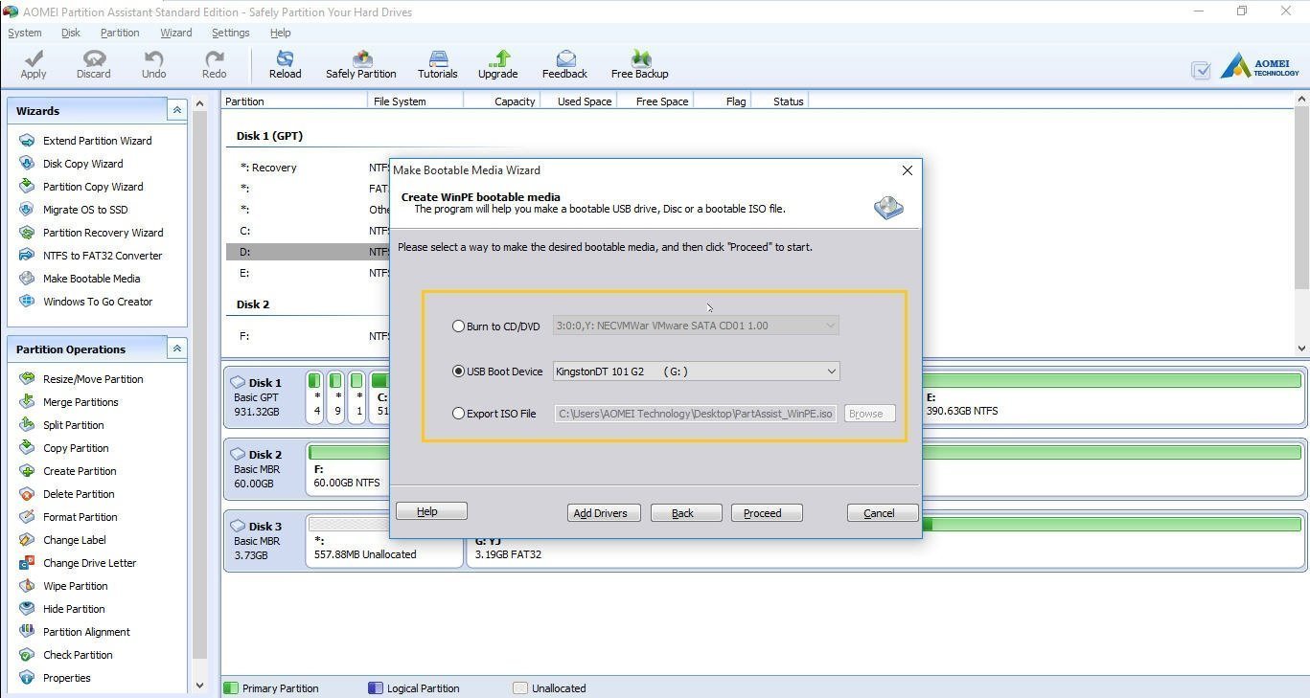Image resolution: width=1310 pixels, height=698 pixels.
Task: Open the Help menu
Action: tap(280, 33)
